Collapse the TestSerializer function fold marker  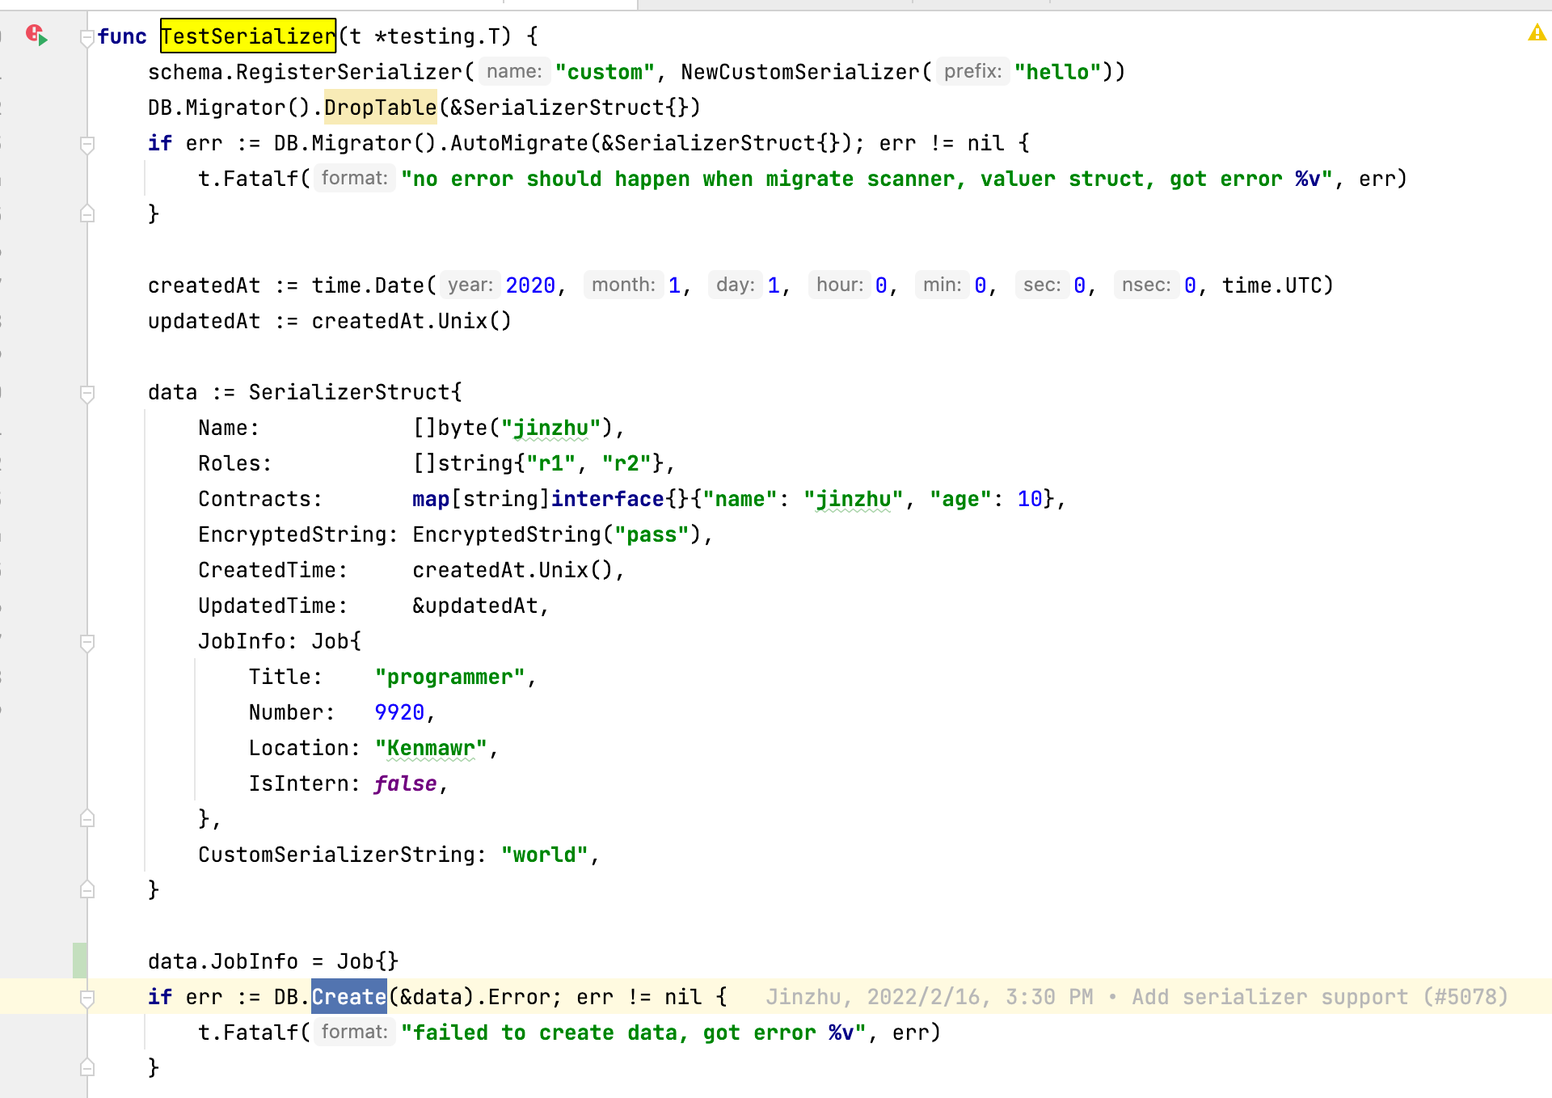coord(87,37)
